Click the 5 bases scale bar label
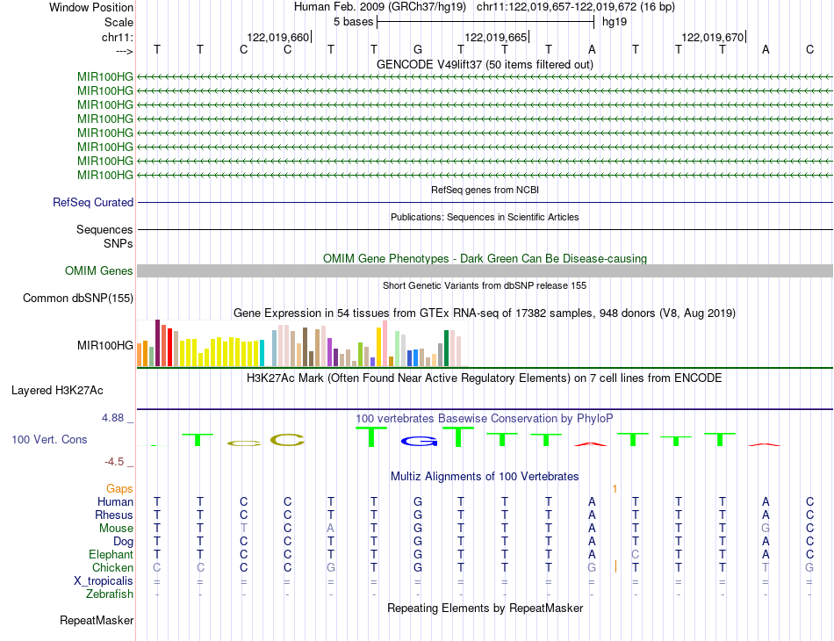This screenshot has width=834, height=641. point(353,22)
